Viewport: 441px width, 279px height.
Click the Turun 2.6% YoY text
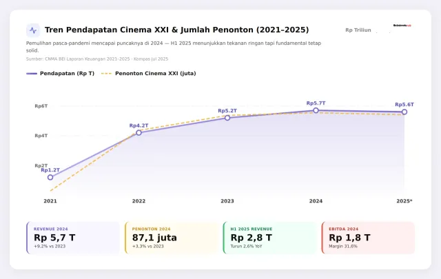click(x=246, y=247)
